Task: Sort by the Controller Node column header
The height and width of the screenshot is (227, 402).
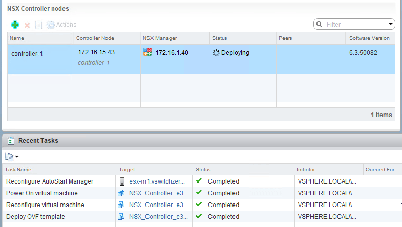Action: (95, 38)
